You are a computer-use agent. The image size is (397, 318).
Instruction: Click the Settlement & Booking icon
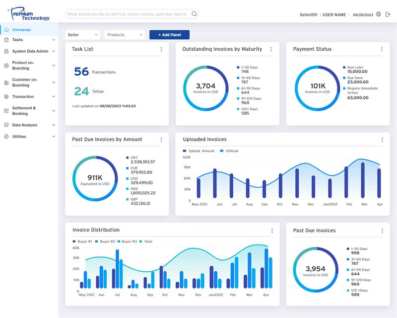(6, 111)
